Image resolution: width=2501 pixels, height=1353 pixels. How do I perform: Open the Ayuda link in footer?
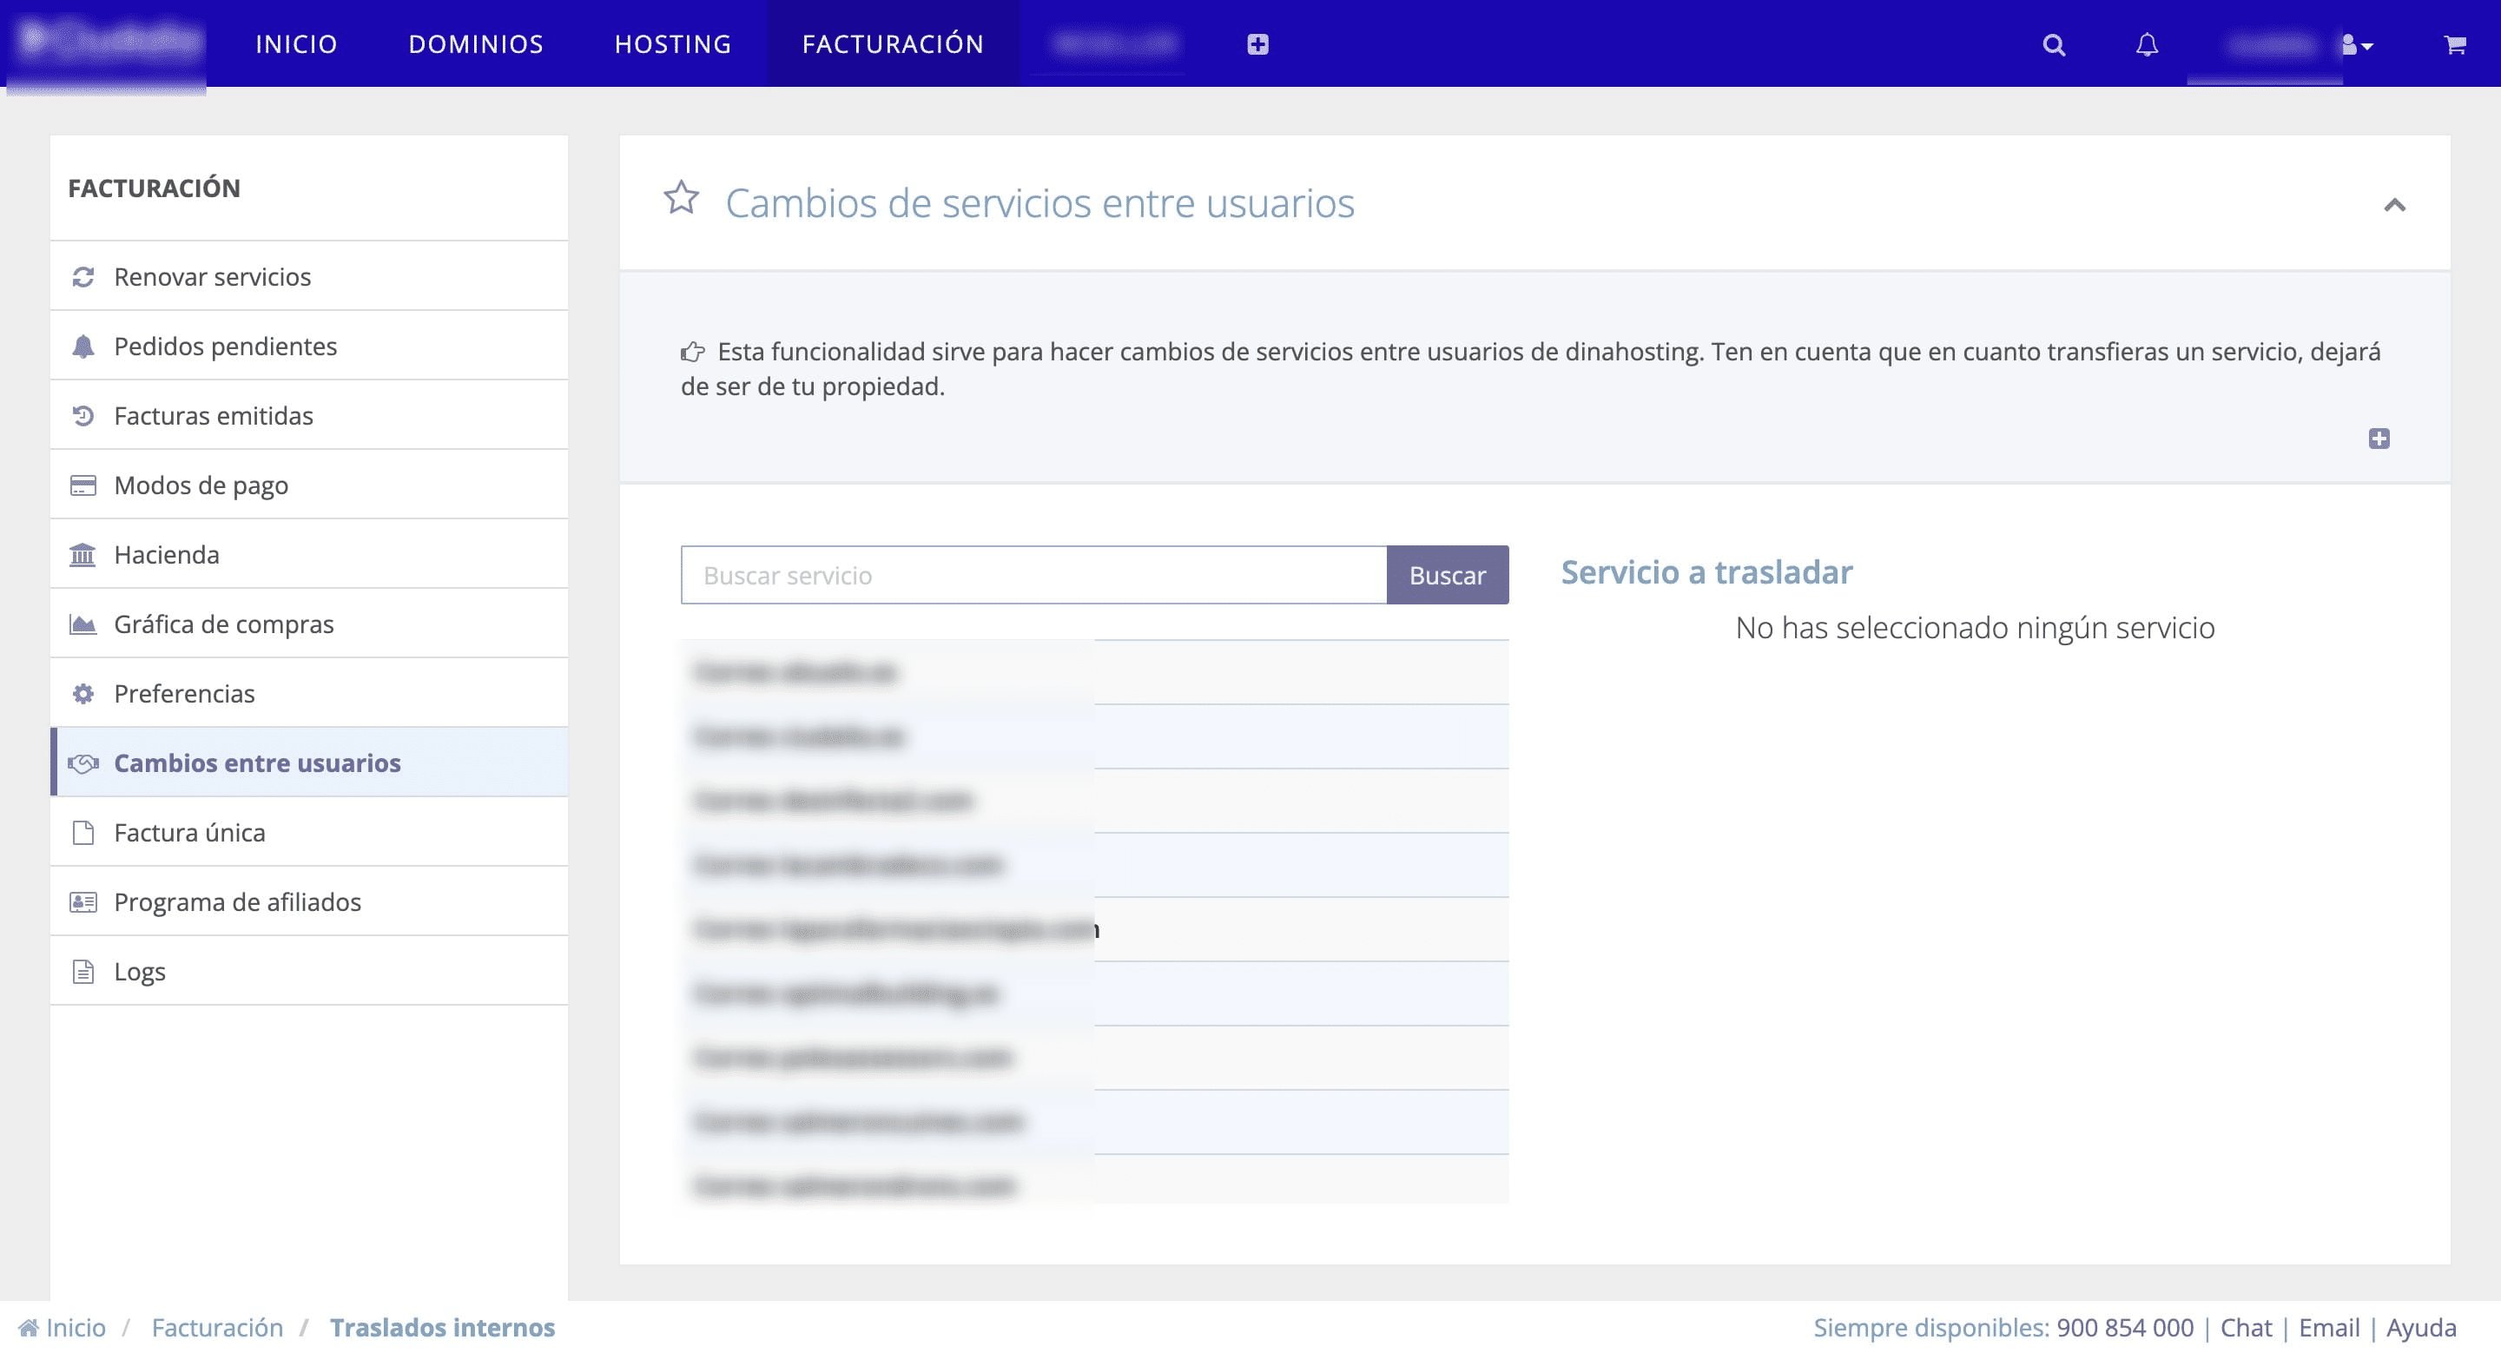tap(2420, 1328)
